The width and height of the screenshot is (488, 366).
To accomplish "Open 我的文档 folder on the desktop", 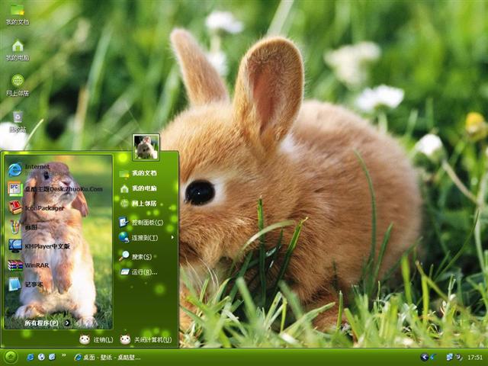I will click(x=17, y=13).
